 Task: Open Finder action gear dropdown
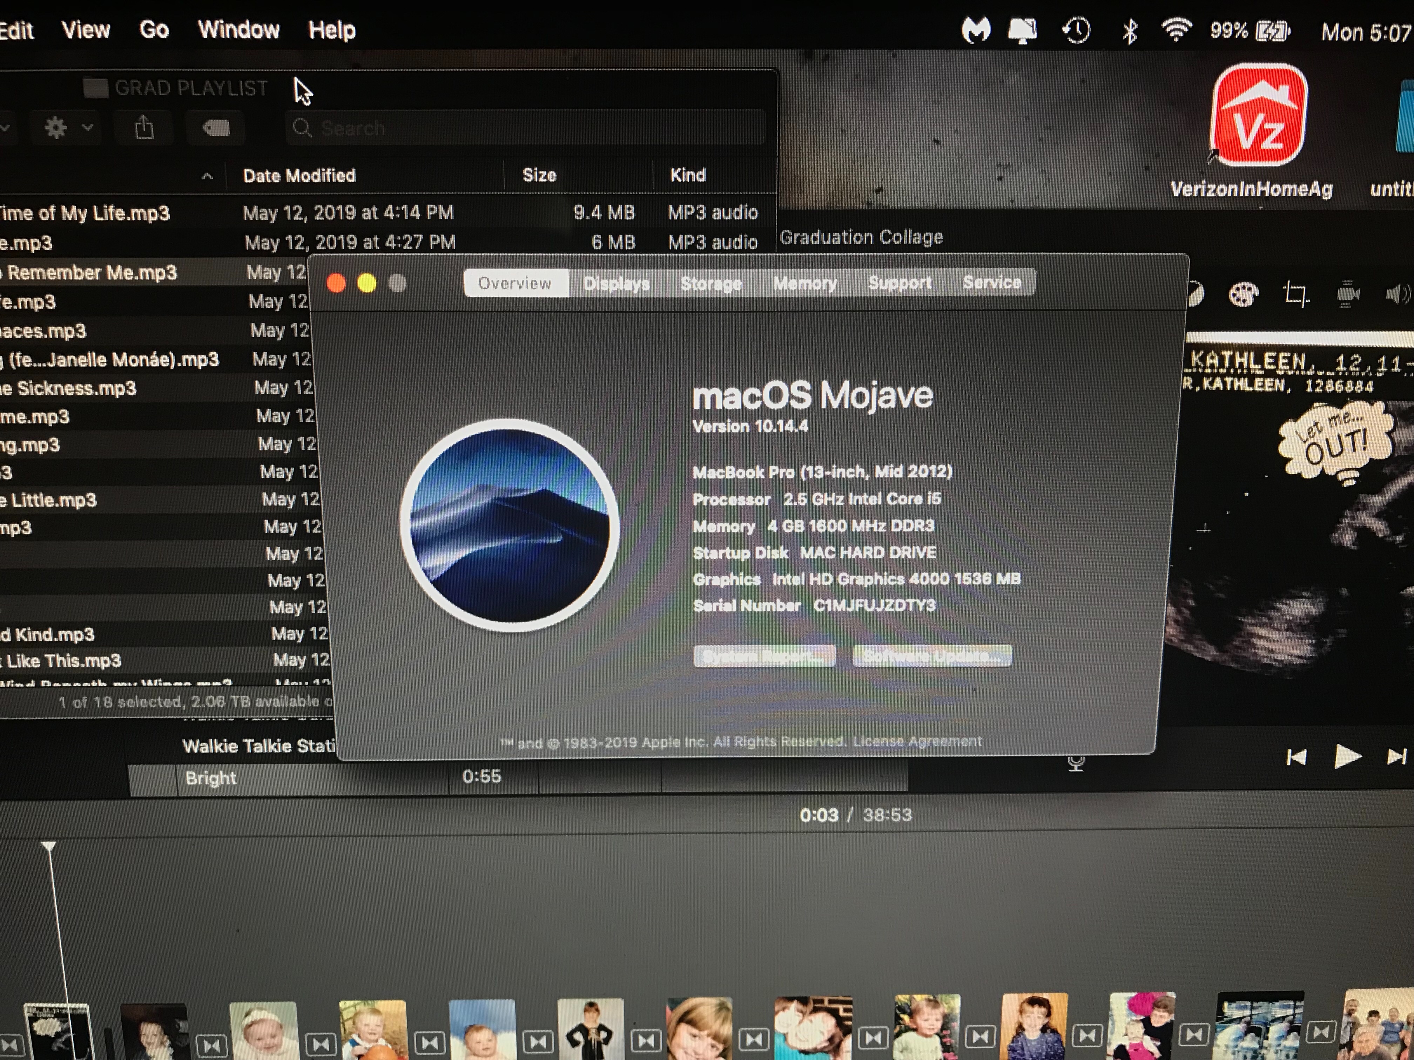click(x=68, y=128)
